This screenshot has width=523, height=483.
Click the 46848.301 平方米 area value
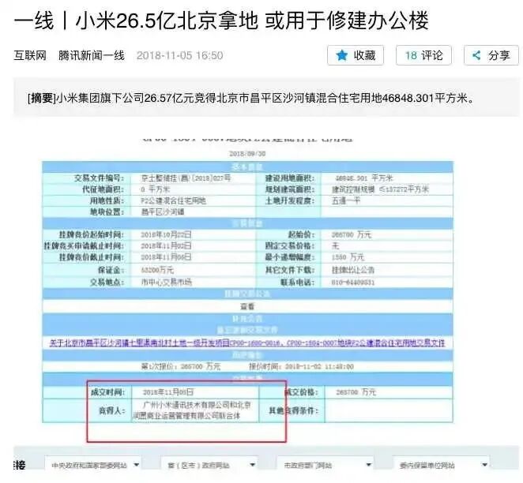[x=364, y=178]
